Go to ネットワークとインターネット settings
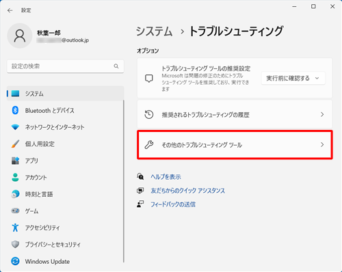The width and height of the screenshot is (342, 272). [x=65, y=127]
